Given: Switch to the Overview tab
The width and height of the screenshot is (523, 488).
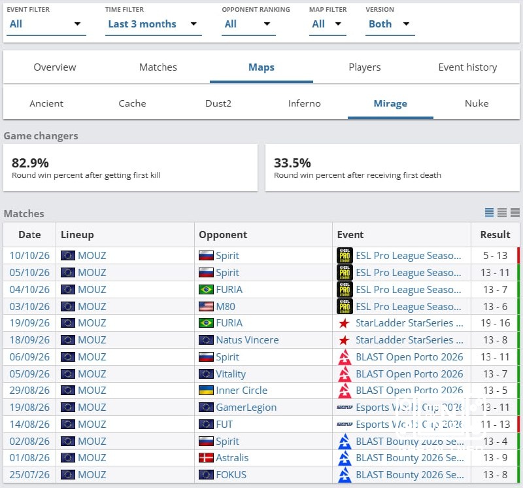Looking at the screenshot, I should pyautogui.click(x=55, y=67).
